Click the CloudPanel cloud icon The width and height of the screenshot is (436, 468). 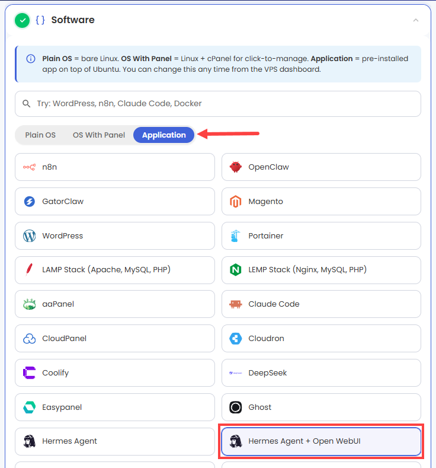29,339
